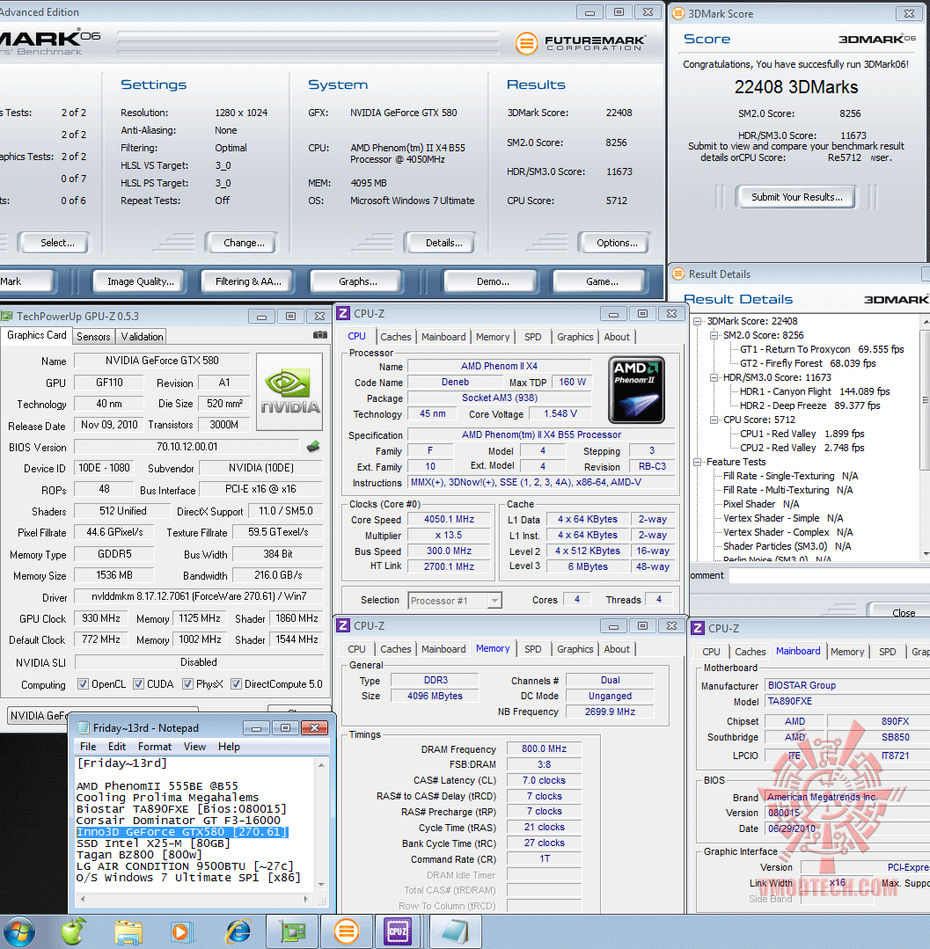Image resolution: width=930 pixels, height=949 pixels.
Task: Switch to CPU-Z via taskbar icon
Action: click(398, 931)
